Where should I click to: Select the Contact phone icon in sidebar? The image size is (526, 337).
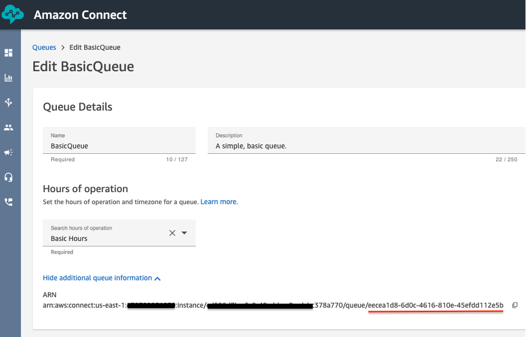coord(9,202)
